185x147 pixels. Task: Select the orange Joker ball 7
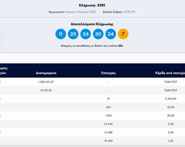(x=123, y=34)
